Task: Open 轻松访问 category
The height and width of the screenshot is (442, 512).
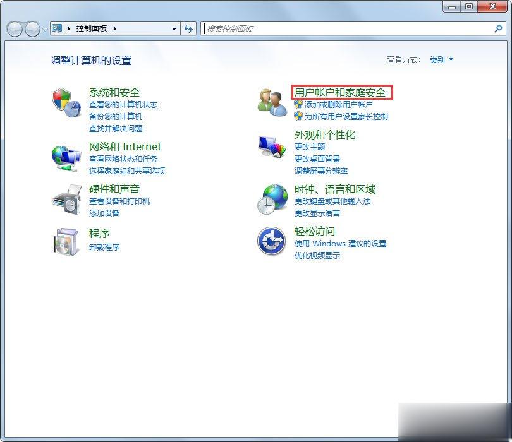Action: tap(314, 231)
